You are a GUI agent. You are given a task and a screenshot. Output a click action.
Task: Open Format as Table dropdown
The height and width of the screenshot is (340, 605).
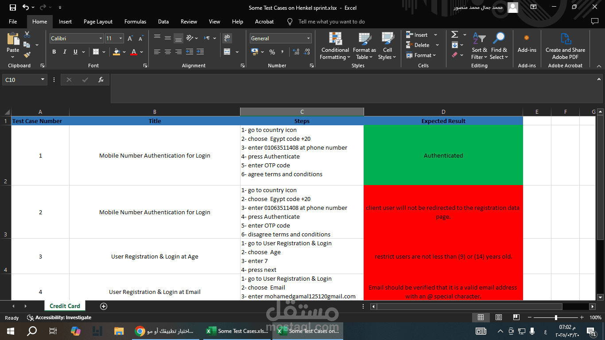point(364,46)
